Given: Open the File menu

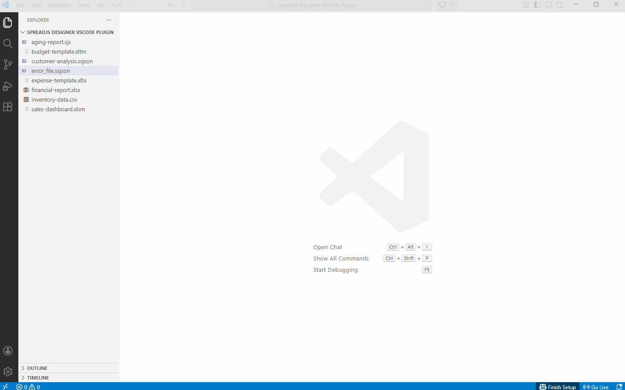Looking at the screenshot, I should 21,5.
